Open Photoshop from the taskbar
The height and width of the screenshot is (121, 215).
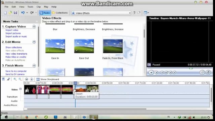tap(55, 117)
